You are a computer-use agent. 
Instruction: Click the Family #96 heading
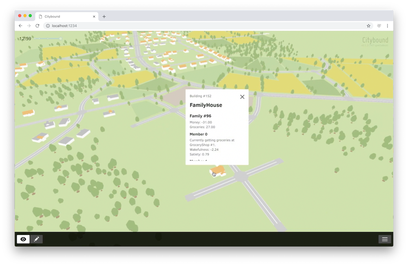coord(200,116)
